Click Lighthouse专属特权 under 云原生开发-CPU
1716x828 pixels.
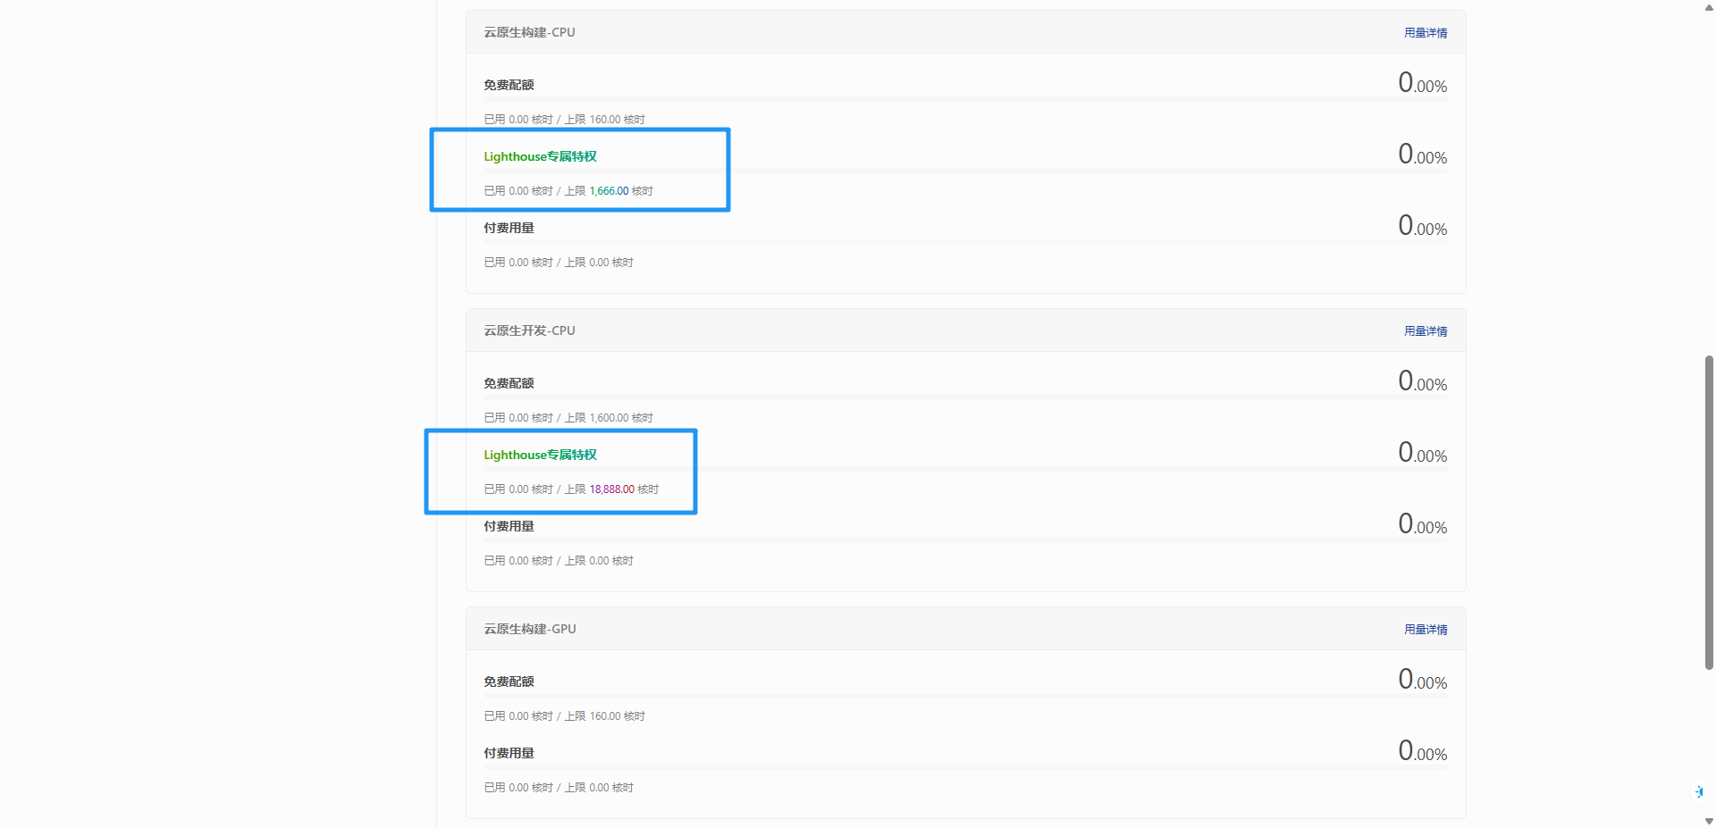[x=540, y=456]
